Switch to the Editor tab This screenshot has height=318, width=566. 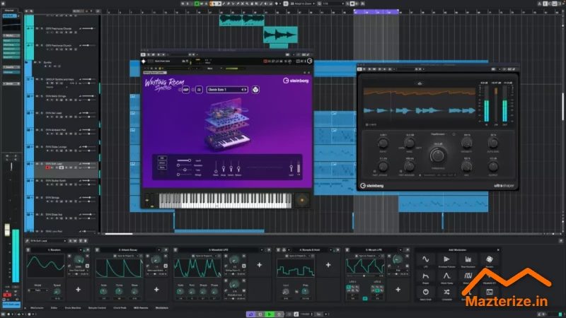[54, 308]
